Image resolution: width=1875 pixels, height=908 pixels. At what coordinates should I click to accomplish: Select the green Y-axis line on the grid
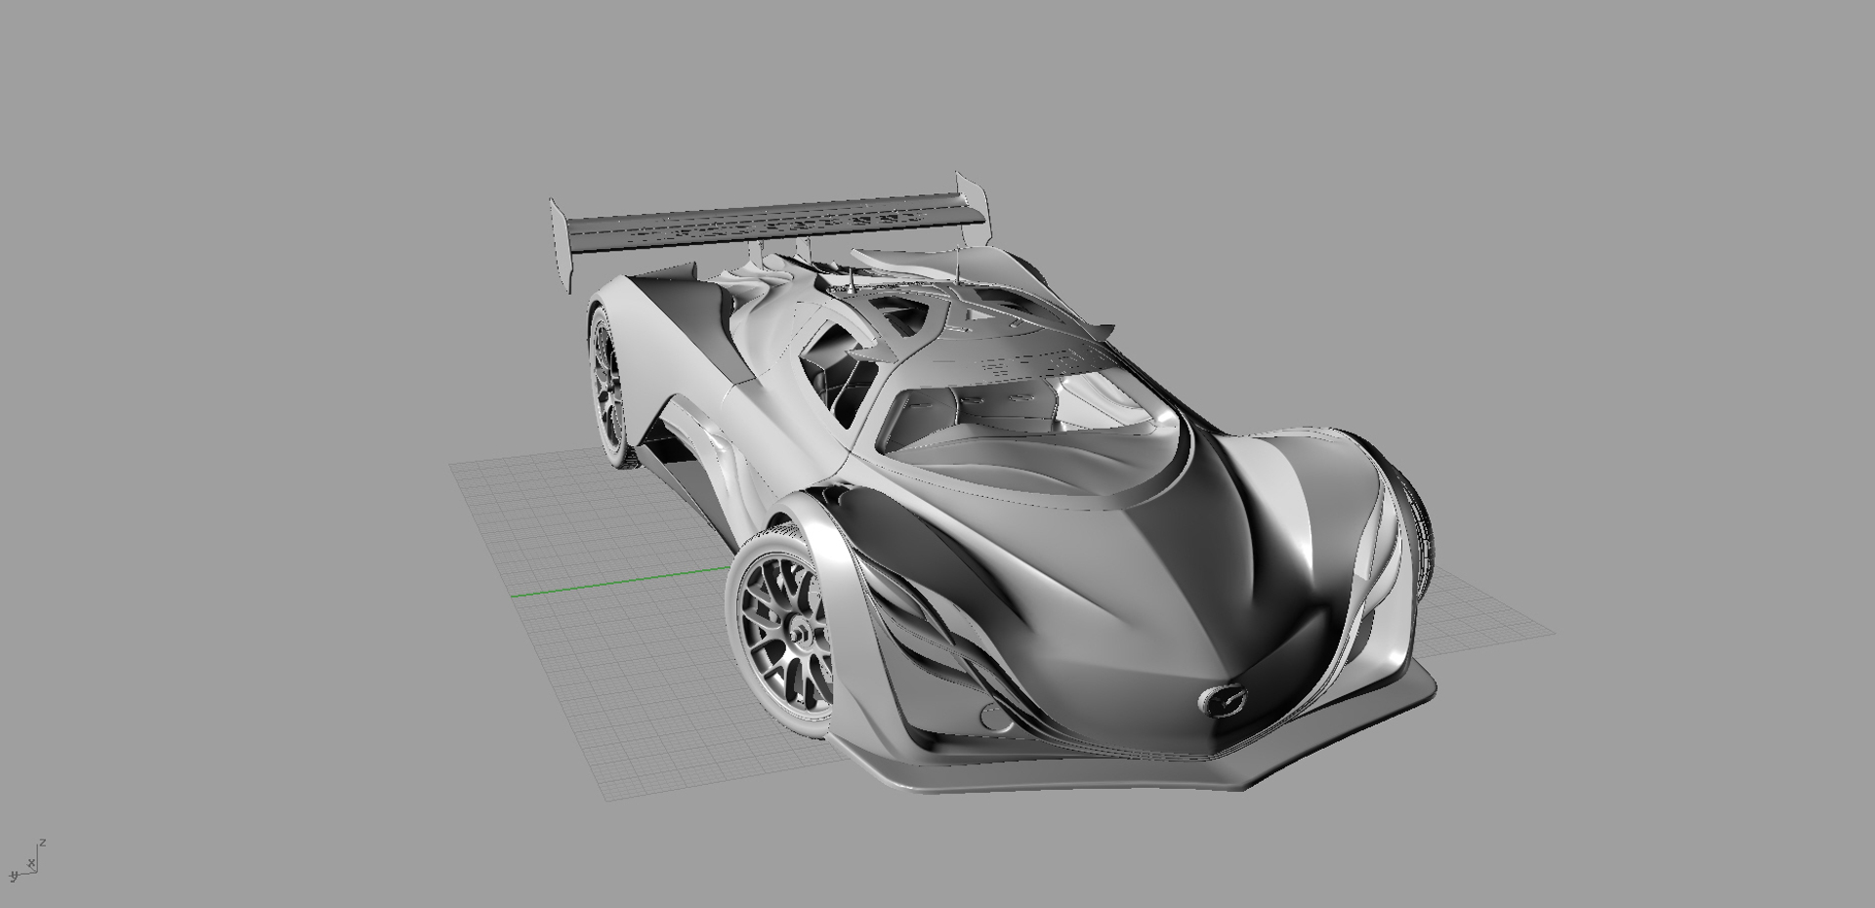pyautogui.click(x=621, y=582)
